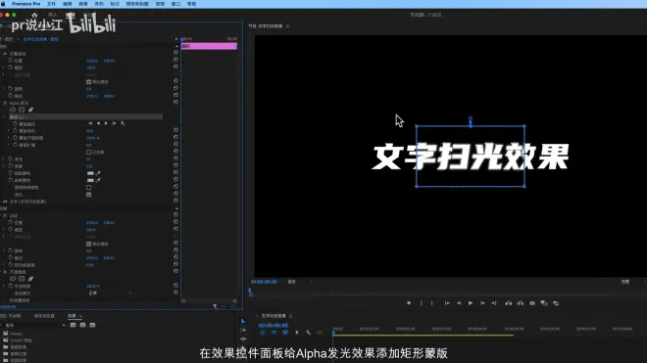
Task: Reset the Motion Position parameter in top section
Action: click(175, 60)
